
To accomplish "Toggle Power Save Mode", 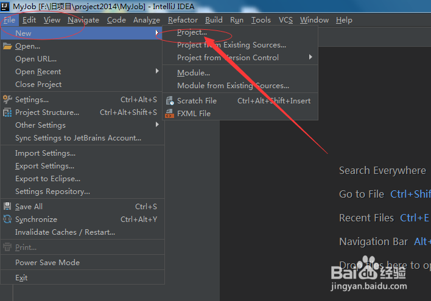I will [x=82, y=262].
